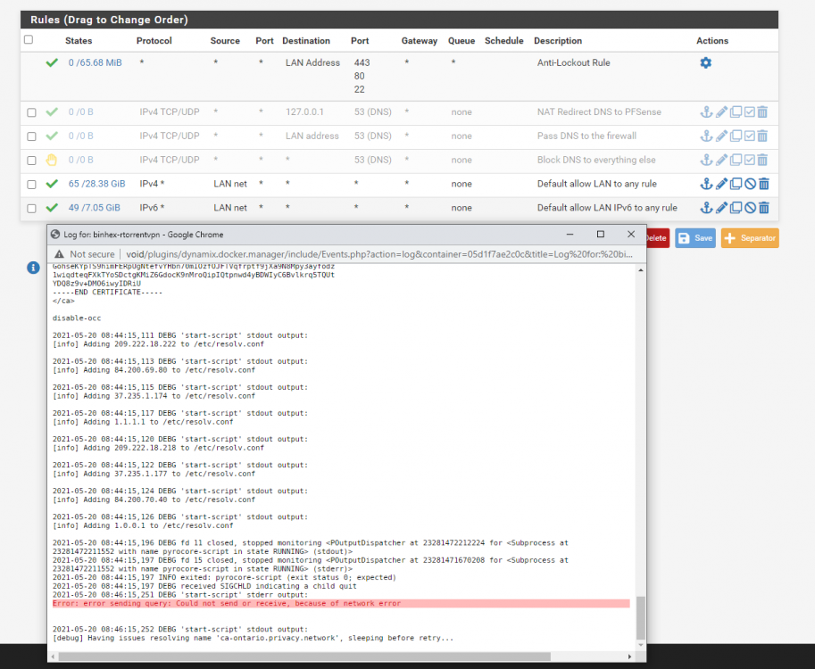Disable the Default allow LAN IPv6 to any rule
The width and height of the screenshot is (815, 669).
tap(750, 208)
